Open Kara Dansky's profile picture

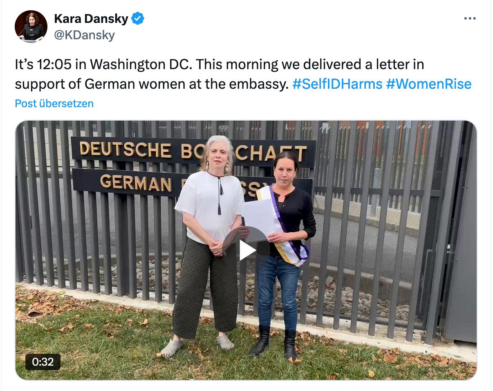coord(31,27)
